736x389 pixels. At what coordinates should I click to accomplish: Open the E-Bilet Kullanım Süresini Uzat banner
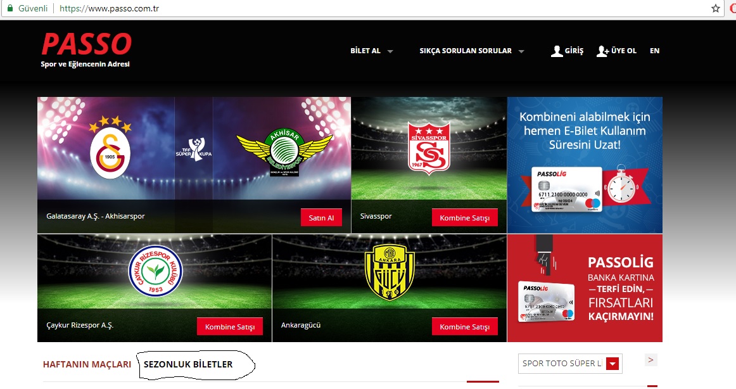(585, 165)
